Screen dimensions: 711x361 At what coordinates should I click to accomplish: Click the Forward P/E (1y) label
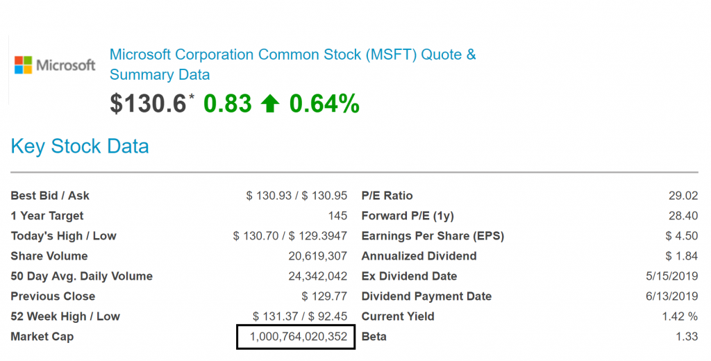point(408,216)
